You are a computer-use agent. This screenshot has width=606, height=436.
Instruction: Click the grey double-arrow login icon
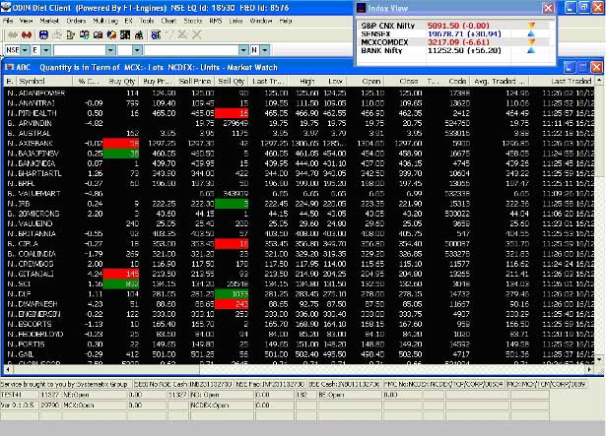[x=13, y=35]
